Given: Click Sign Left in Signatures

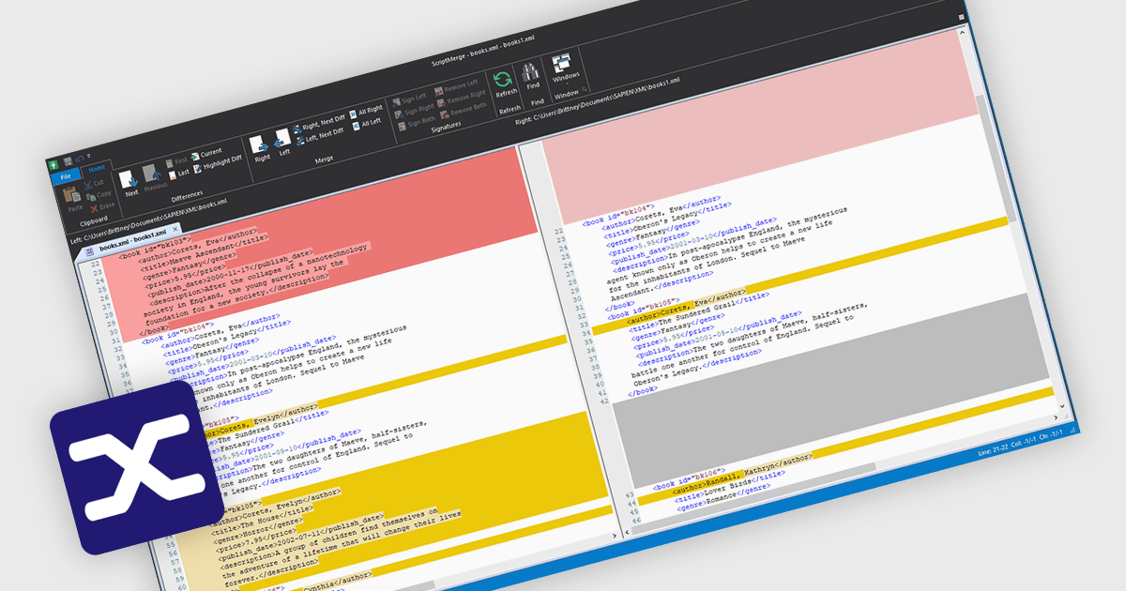Looking at the screenshot, I should (410, 98).
